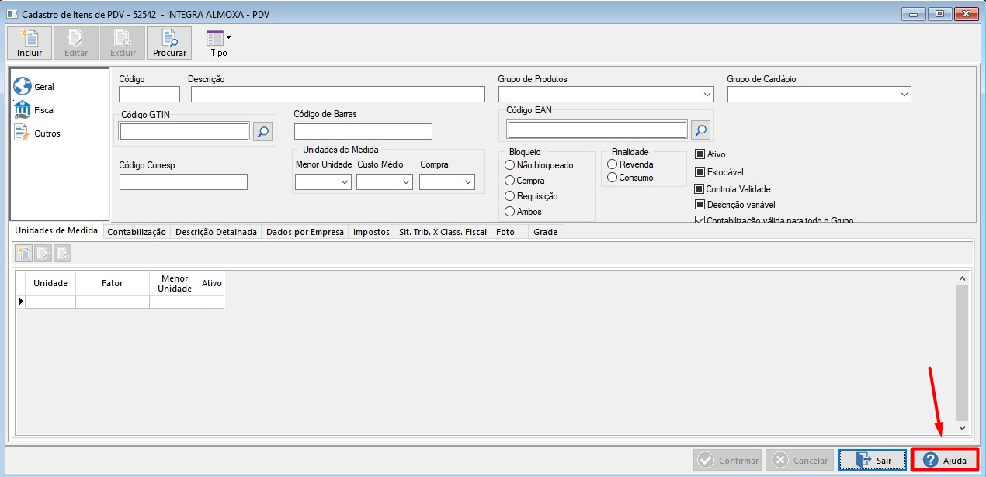The image size is (986, 477).
Task: Click the Fator column header
Action: pyautogui.click(x=113, y=283)
